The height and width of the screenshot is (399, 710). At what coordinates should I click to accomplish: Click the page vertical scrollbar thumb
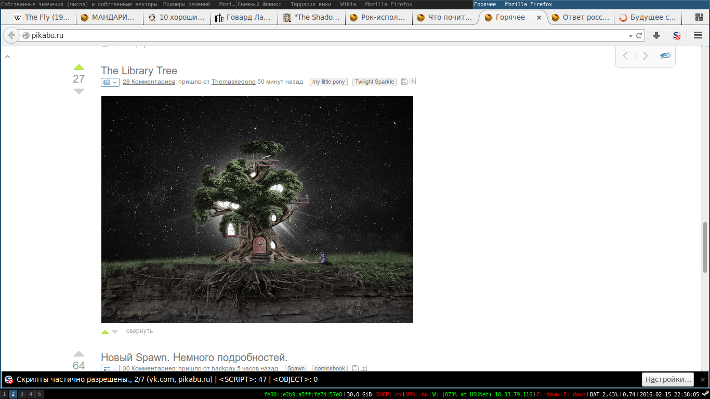(x=705, y=247)
